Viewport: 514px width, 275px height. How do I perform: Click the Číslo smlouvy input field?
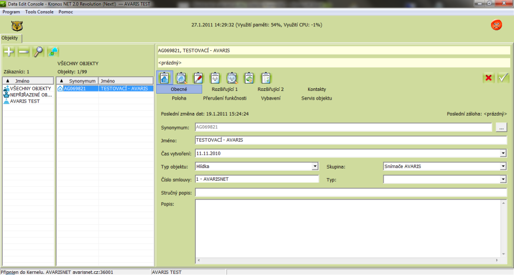257,179
